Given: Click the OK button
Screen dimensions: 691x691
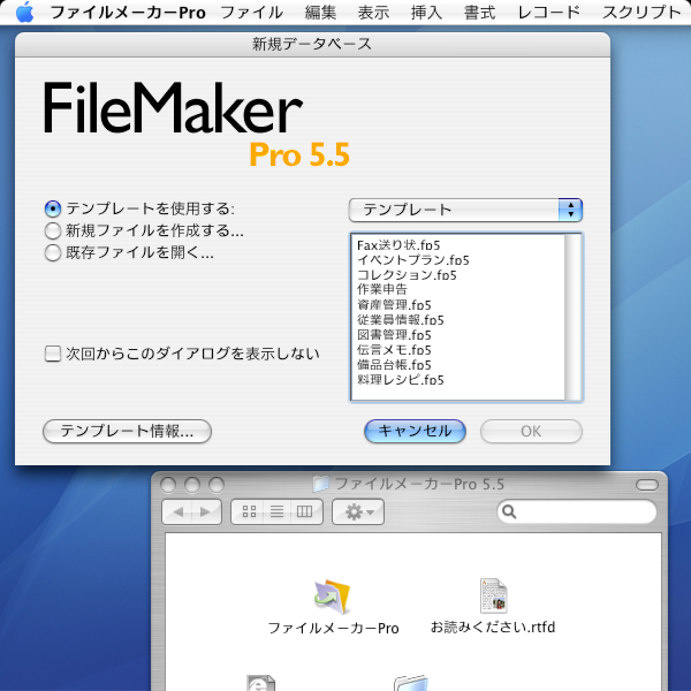Looking at the screenshot, I should coord(531,431).
